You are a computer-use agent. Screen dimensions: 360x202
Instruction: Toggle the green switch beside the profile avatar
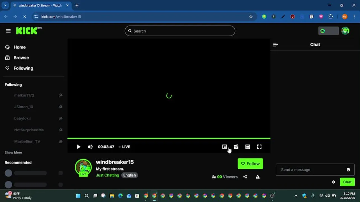(328, 31)
